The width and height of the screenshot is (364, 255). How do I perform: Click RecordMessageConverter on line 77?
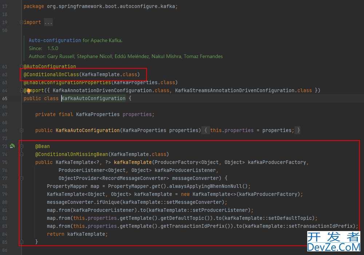[x=134, y=178]
